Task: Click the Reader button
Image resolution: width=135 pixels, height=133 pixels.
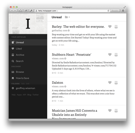Action: (x=115, y=11)
